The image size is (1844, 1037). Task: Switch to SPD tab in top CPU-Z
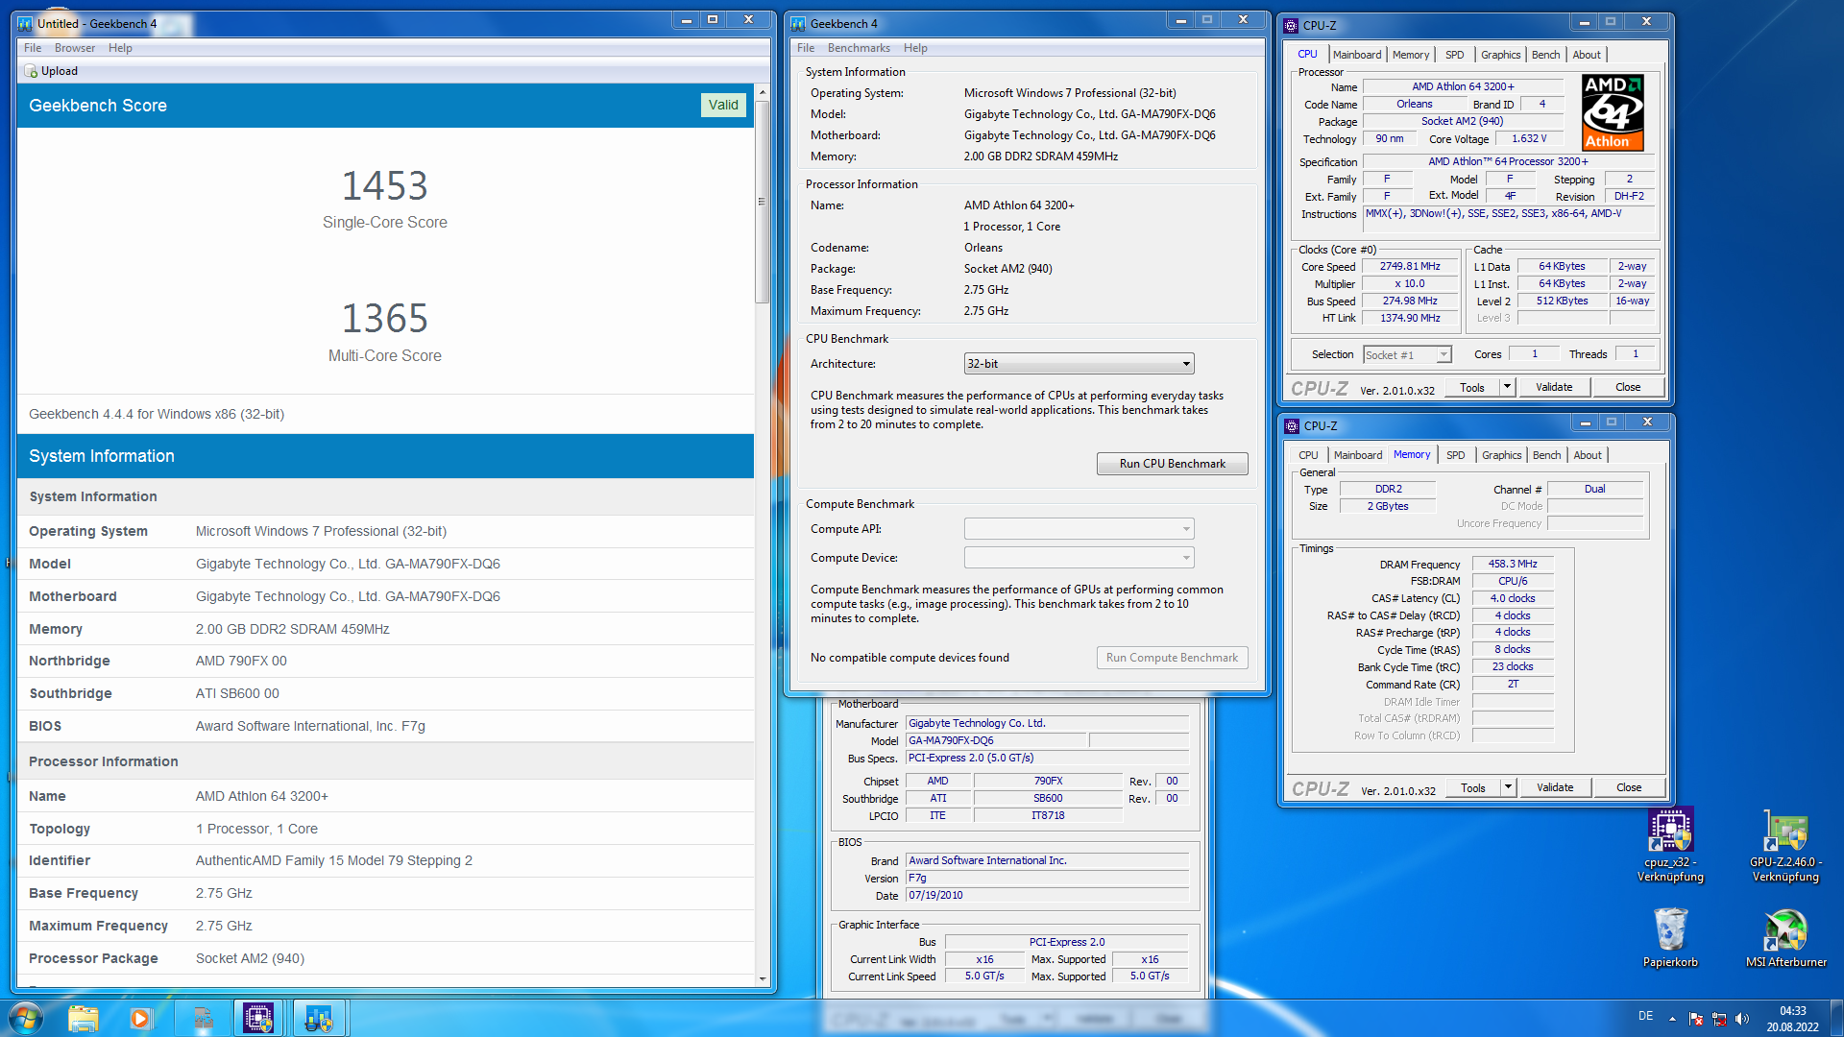[x=1455, y=55]
